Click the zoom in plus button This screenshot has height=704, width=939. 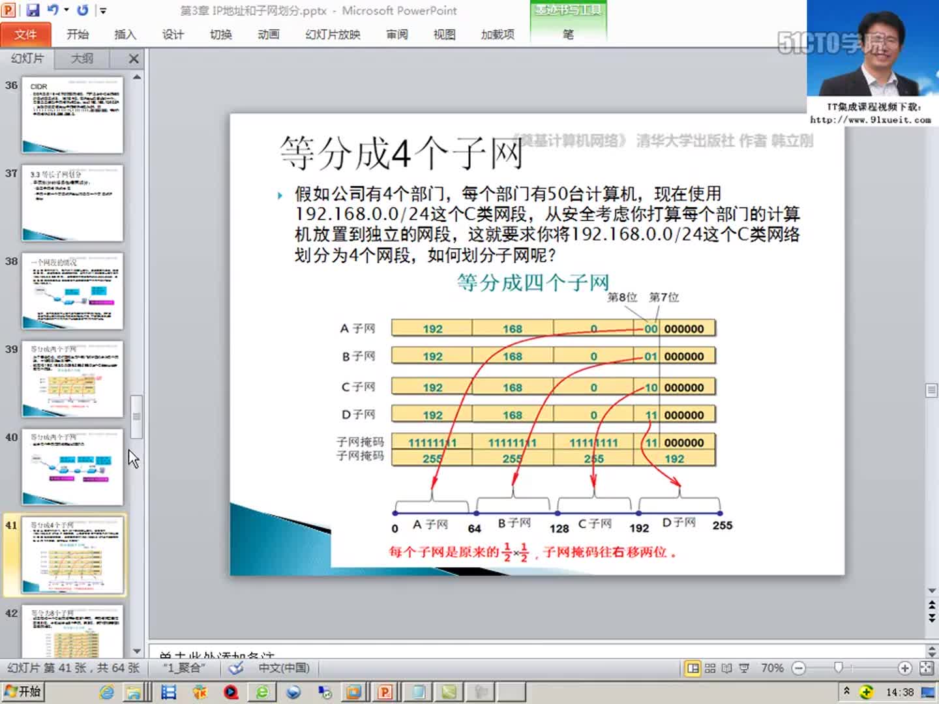pos(904,668)
